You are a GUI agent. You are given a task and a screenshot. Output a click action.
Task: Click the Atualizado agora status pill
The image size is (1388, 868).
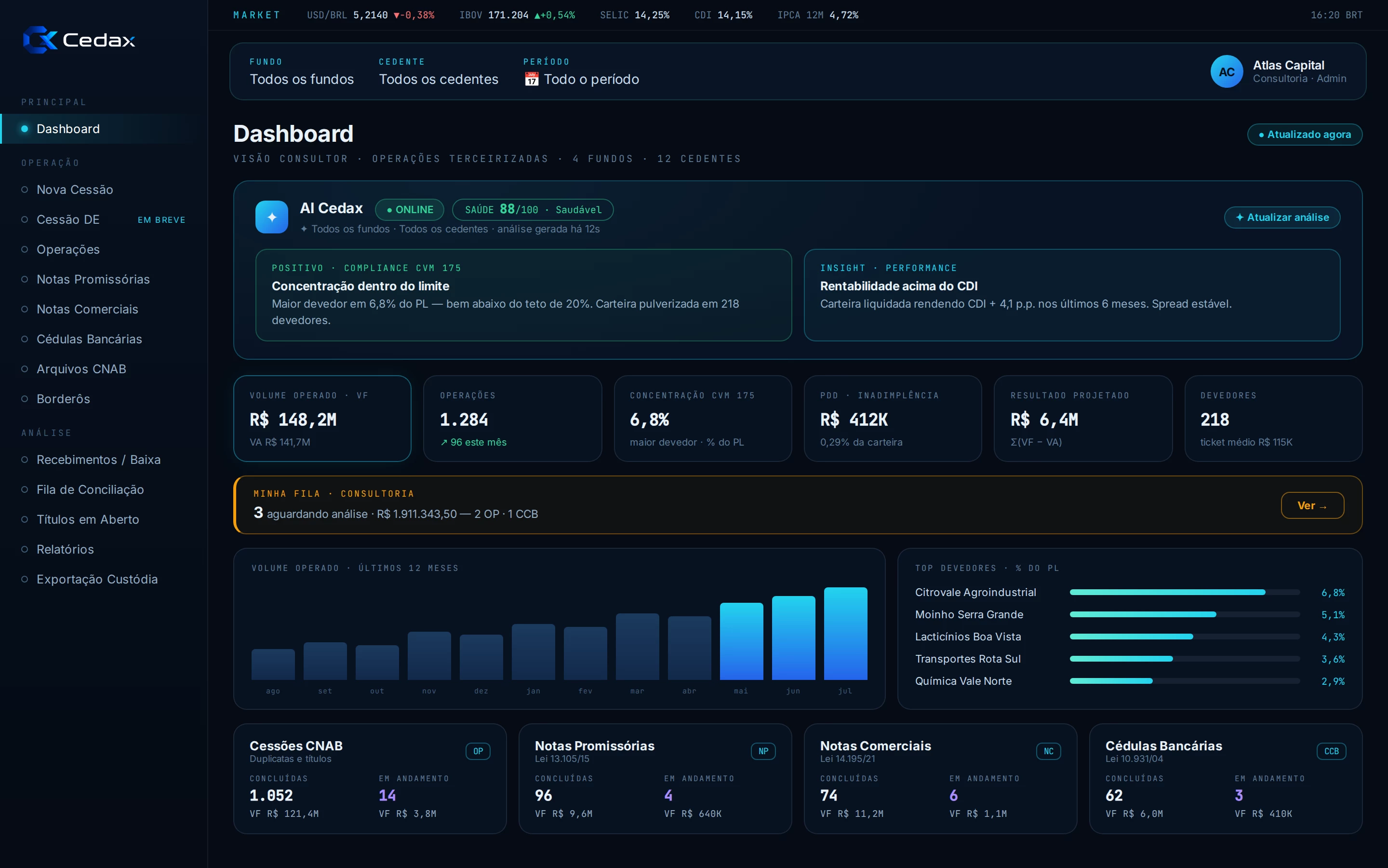click(1304, 135)
